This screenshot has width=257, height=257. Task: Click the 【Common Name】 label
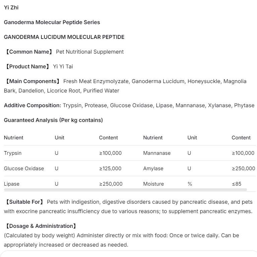coord(28,52)
